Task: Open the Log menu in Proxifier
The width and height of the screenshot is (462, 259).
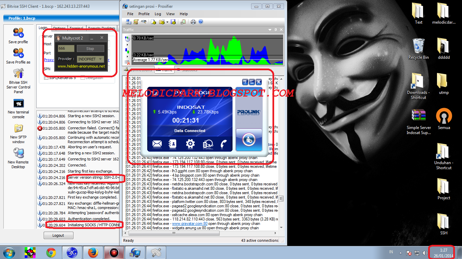Action: coord(158,14)
